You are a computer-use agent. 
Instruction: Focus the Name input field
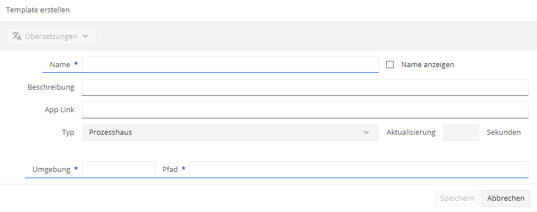(x=230, y=64)
